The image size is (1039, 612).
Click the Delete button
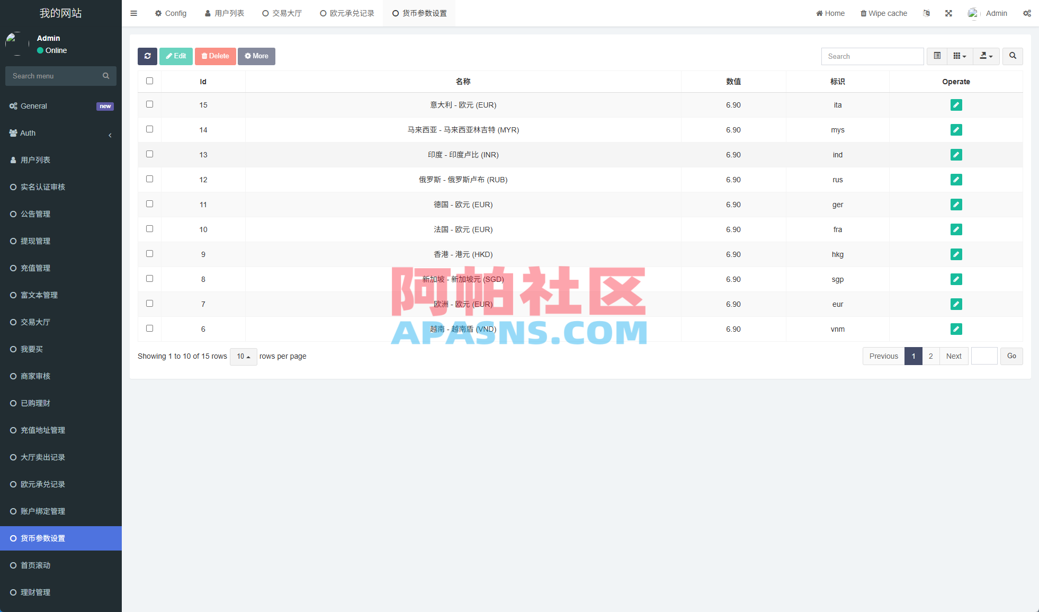(215, 56)
